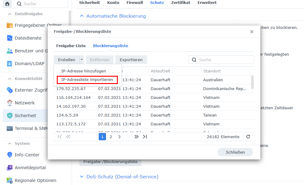Screen dimensions: 308x185
Task: Open the Info-Center icon
Action: (x=10, y=155)
